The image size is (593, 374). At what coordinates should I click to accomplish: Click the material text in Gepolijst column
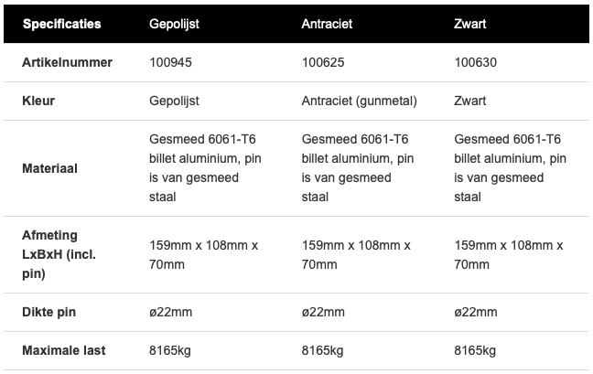coord(201,167)
